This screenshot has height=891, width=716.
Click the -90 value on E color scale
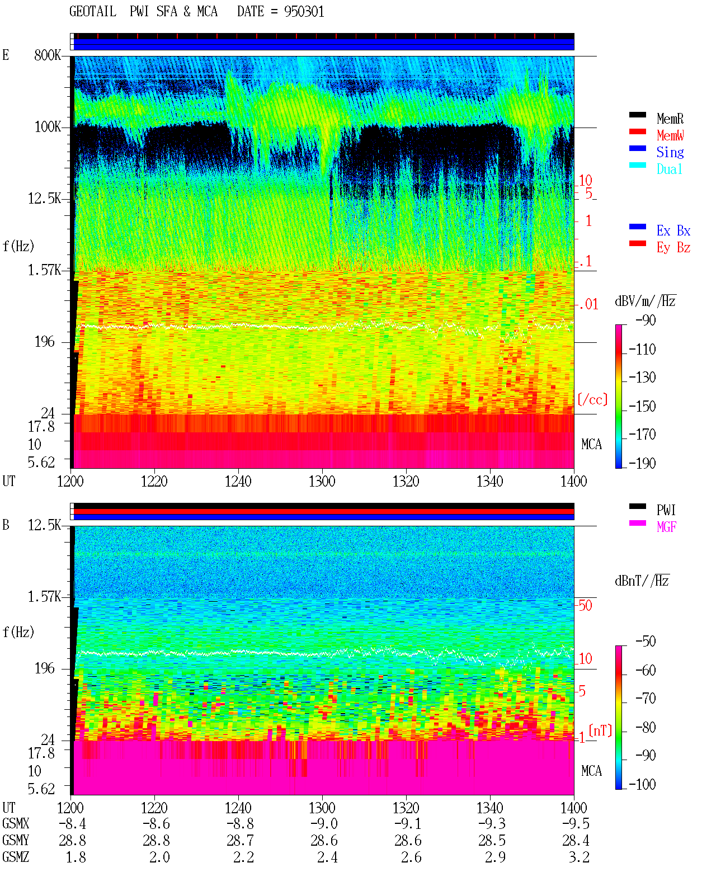646,320
